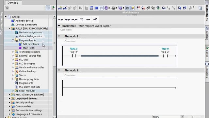Click the create new group icon in Devices panel
This screenshot has width=209, height=118.
click(x=7, y=8)
